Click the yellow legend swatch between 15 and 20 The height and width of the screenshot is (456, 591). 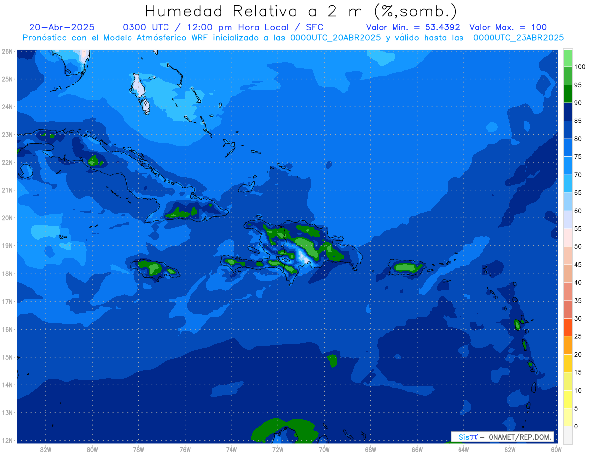pos(568,363)
